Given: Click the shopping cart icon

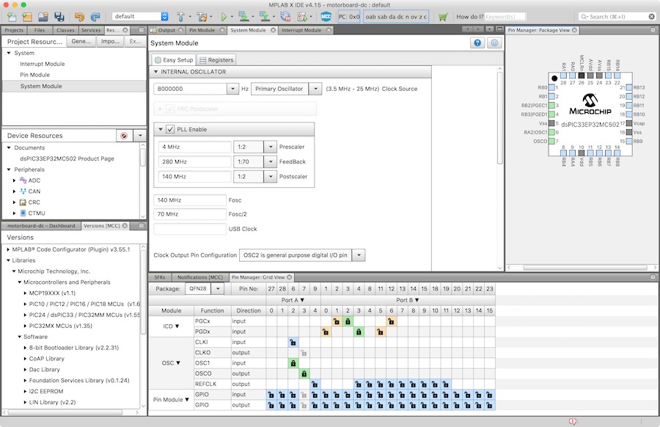Looking at the screenshot, I should (x=442, y=17).
